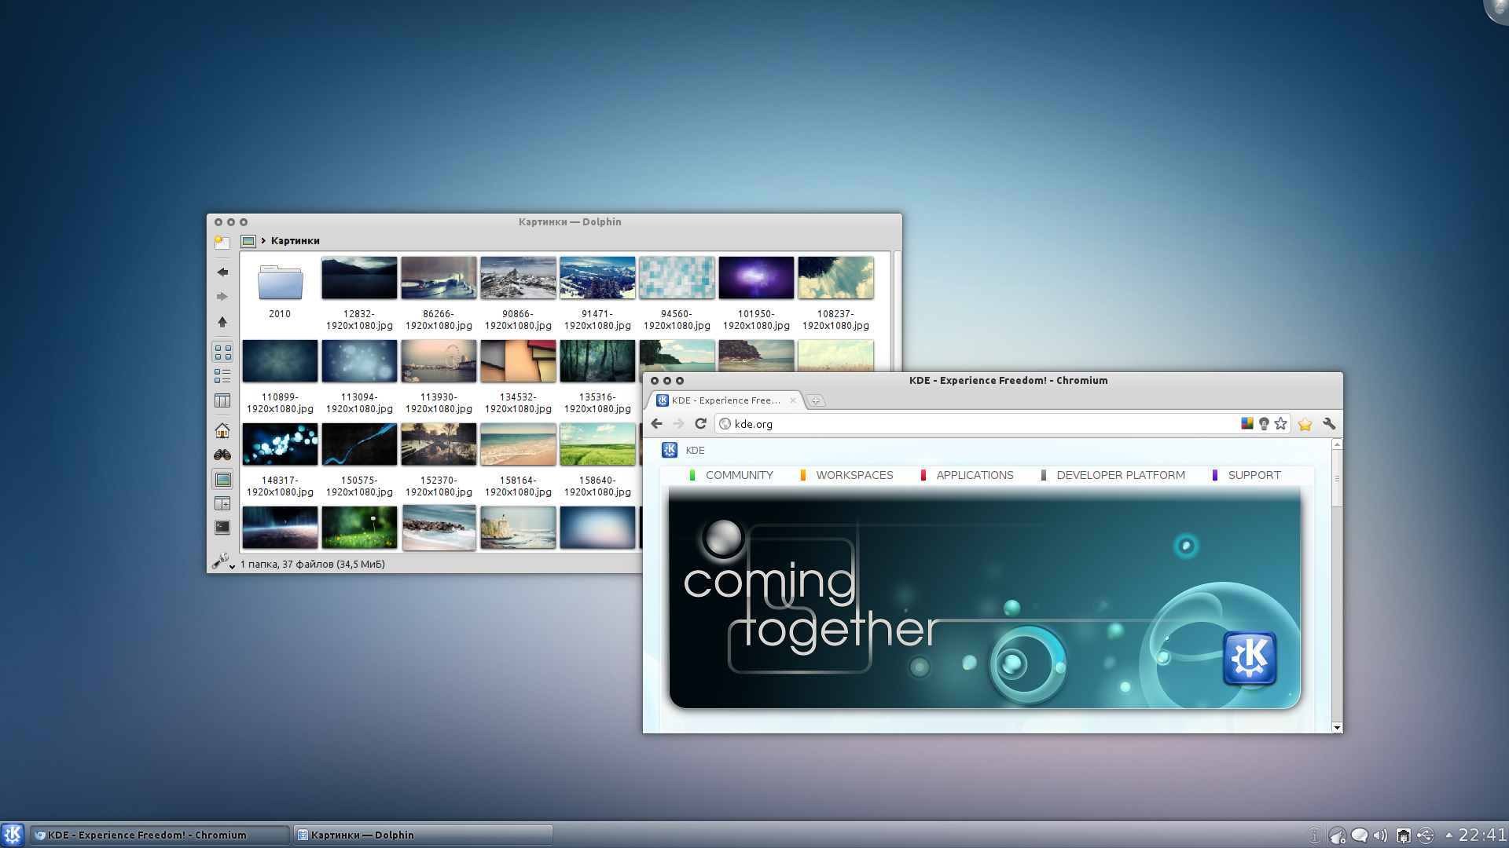Select the 'KDE - Experience Free...' browser tab

click(725, 400)
